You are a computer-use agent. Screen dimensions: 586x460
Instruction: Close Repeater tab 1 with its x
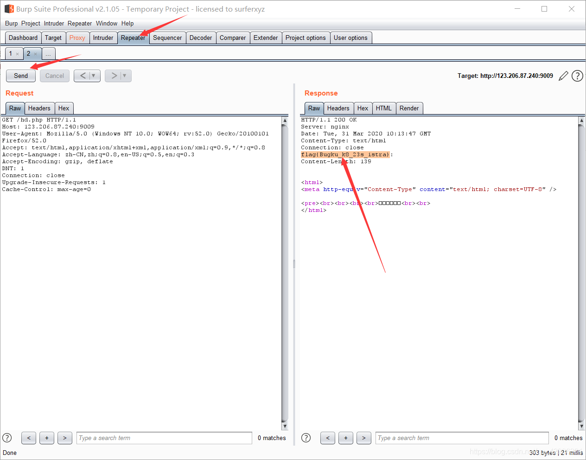(x=18, y=54)
